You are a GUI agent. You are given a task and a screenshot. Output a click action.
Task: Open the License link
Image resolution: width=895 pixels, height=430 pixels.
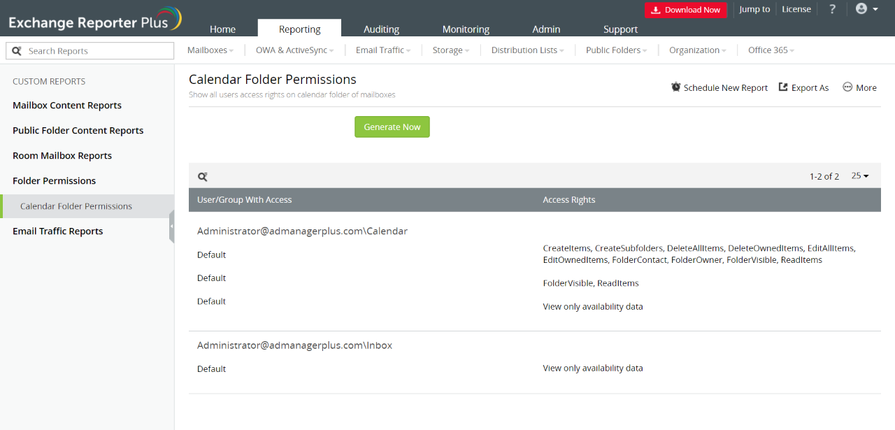pos(796,9)
